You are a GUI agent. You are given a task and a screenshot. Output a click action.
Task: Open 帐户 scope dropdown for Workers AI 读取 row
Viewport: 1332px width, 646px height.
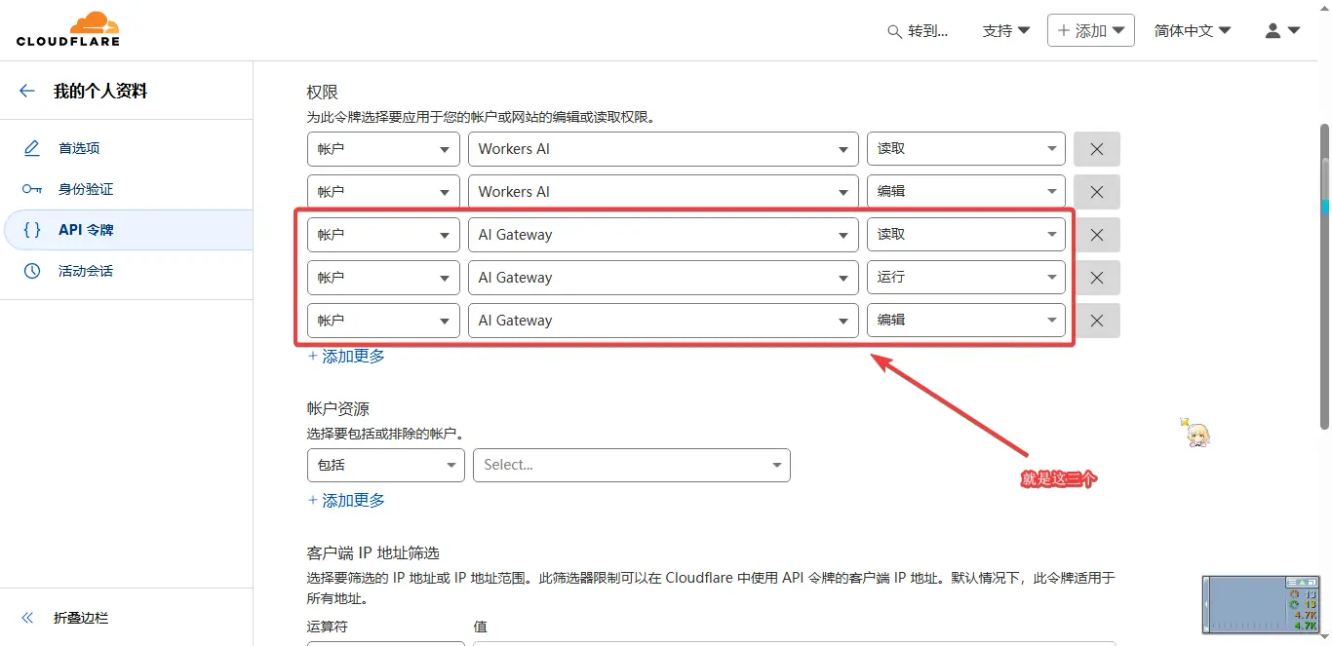coord(383,149)
